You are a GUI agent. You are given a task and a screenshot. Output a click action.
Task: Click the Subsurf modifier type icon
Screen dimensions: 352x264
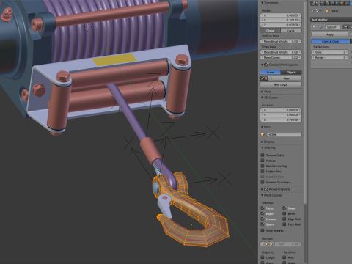[320, 27]
